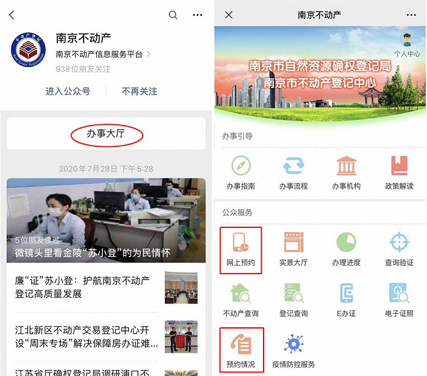Image resolution: width=427 pixels, height=376 pixels.
Task: Tap 不再关注 link
Action: pyautogui.click(x=140, y=91)
